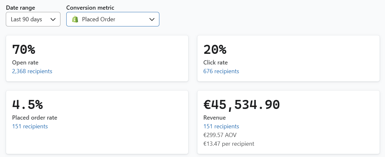Open the Conversion metric dropdown
Viewport: 385px width, 157px height.
click(x=112, y=19)
